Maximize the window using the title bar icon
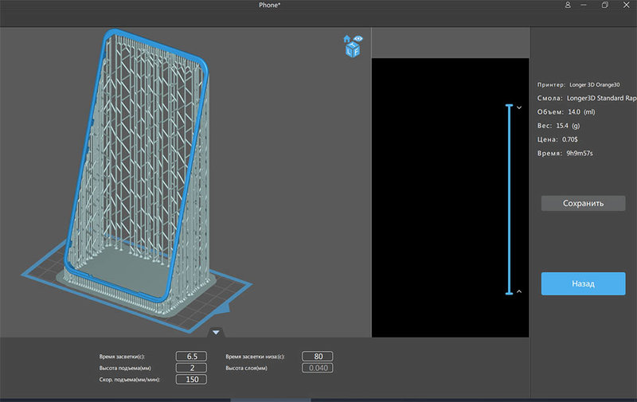 tap(605, 5)
